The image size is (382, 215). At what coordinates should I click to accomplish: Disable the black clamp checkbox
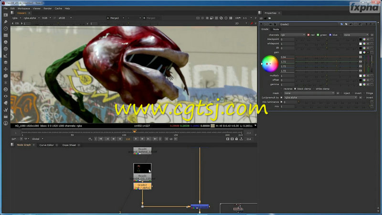295,89
